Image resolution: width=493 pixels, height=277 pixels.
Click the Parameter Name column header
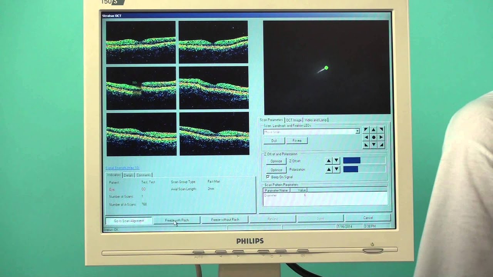[x=276, y=190]
